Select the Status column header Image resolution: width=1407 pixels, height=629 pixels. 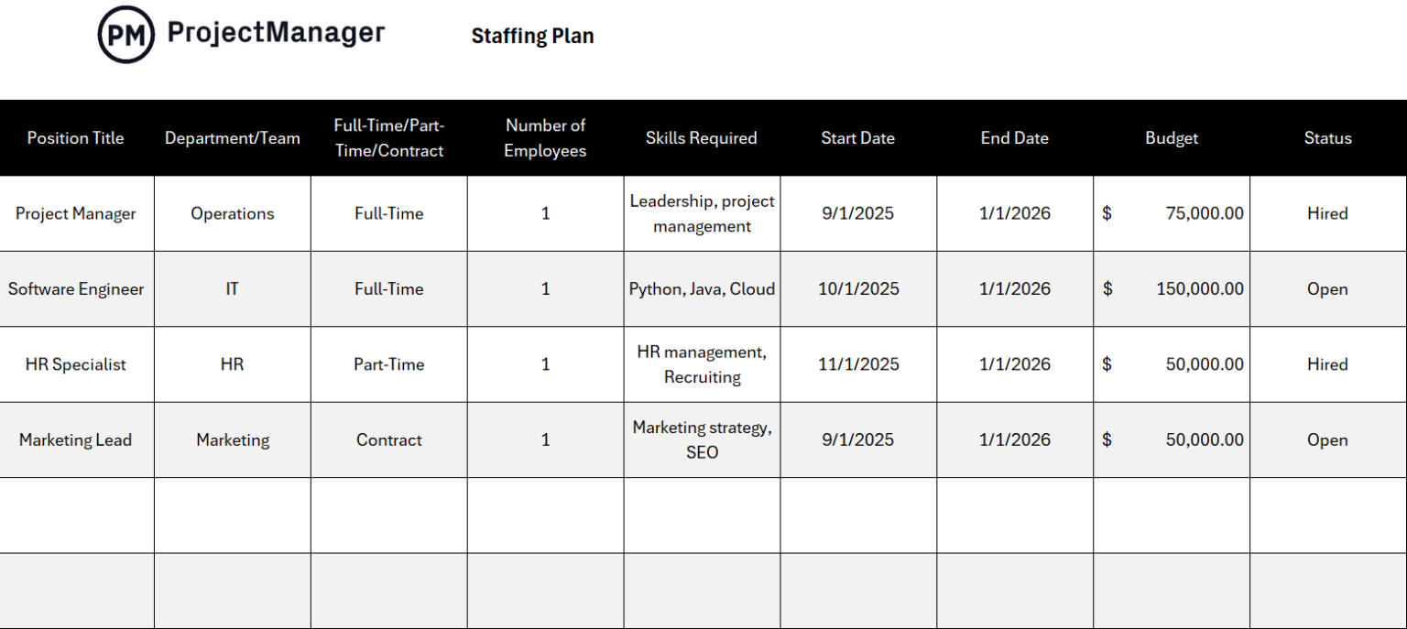point(1327,138)
